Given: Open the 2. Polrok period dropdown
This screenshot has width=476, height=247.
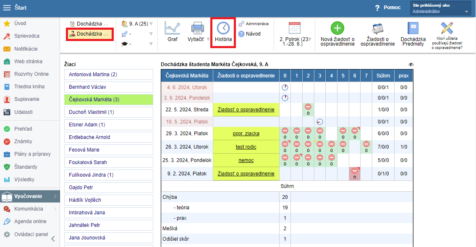Looking at the screenshot, I should click(310, 39).
